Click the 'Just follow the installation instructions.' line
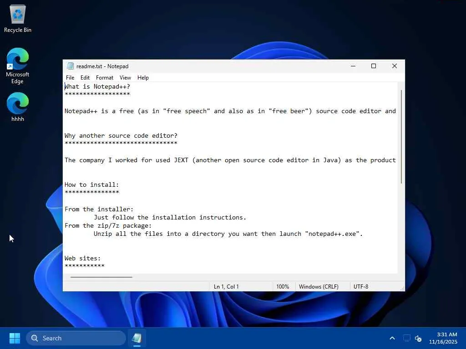 pyautogui.click(x=170, y=217)
